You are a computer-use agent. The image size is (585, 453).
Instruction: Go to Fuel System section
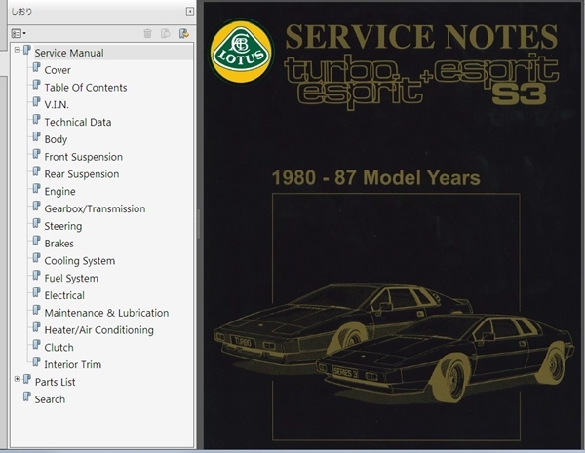(71, 279)
